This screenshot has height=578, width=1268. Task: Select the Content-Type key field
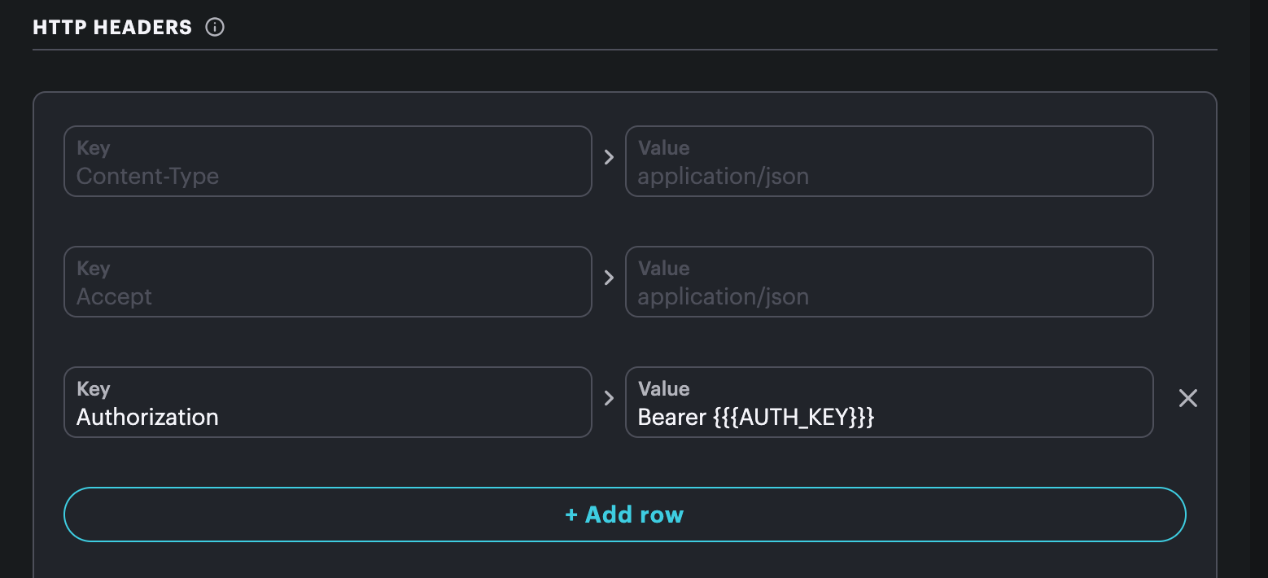click(328, 161)
